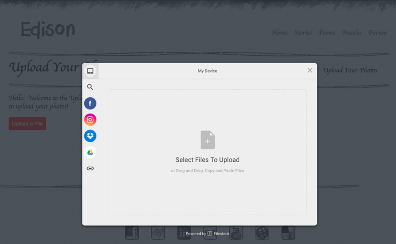Open the Facebook footer social icon
Viewport: 396px width, 244px height.
pyautogui.click(x=132, y=233)
